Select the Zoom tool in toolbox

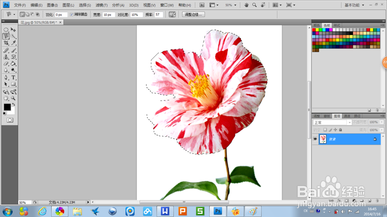pos(13,98)
